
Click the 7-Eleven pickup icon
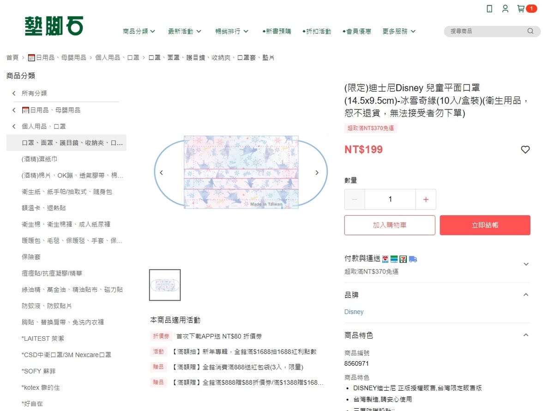[x=403, y=259]
